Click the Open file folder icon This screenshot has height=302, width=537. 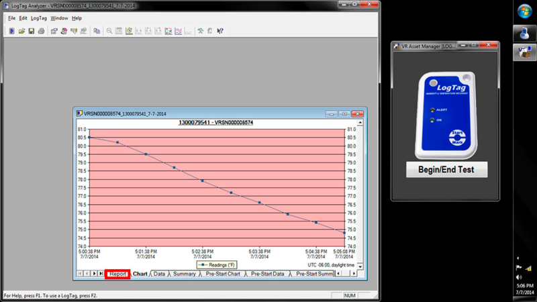pyautogui.click(x=21, y=31)
